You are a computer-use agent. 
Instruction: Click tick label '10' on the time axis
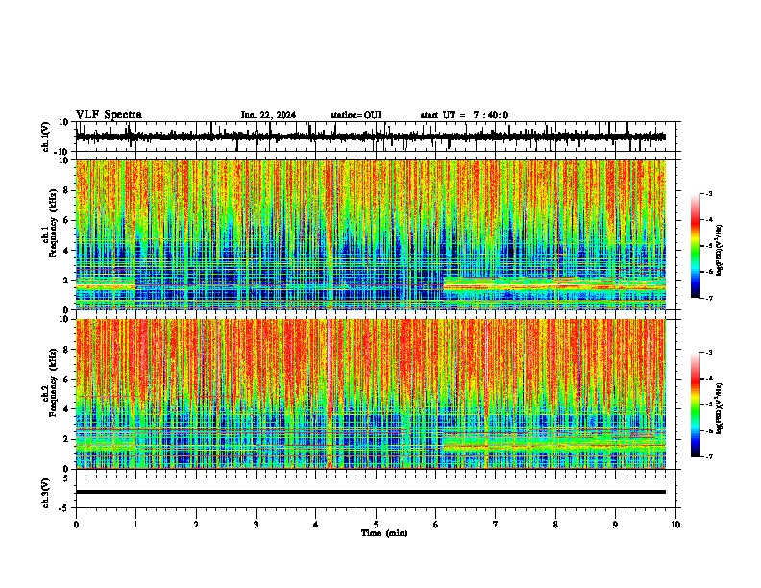click(x=675, y=525)
